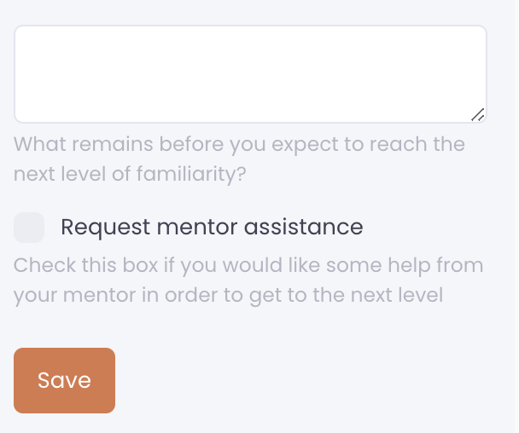Screen dimensions: 519x433
Task: Grab the diagonal resize grip of textarea
Action: (478, 115)
